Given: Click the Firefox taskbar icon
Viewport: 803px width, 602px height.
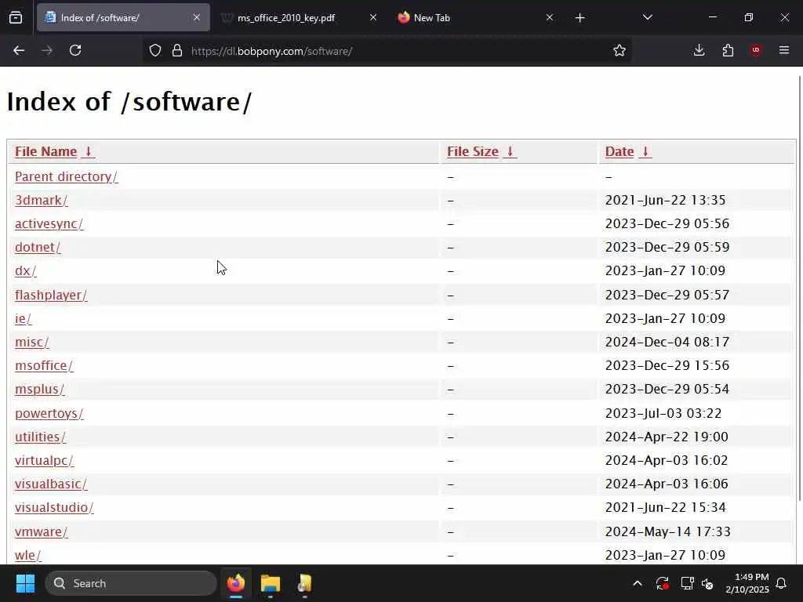Looking at the screenshot, I should 236,583.
